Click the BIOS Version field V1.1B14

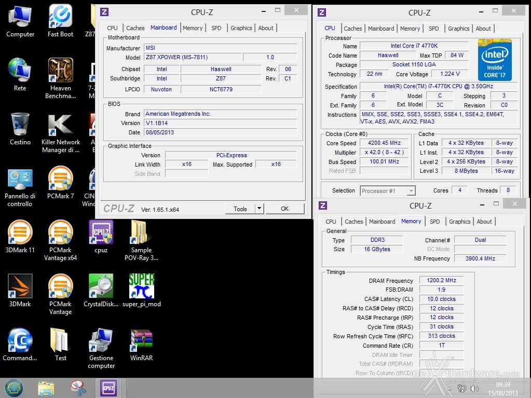coord(221,123)
